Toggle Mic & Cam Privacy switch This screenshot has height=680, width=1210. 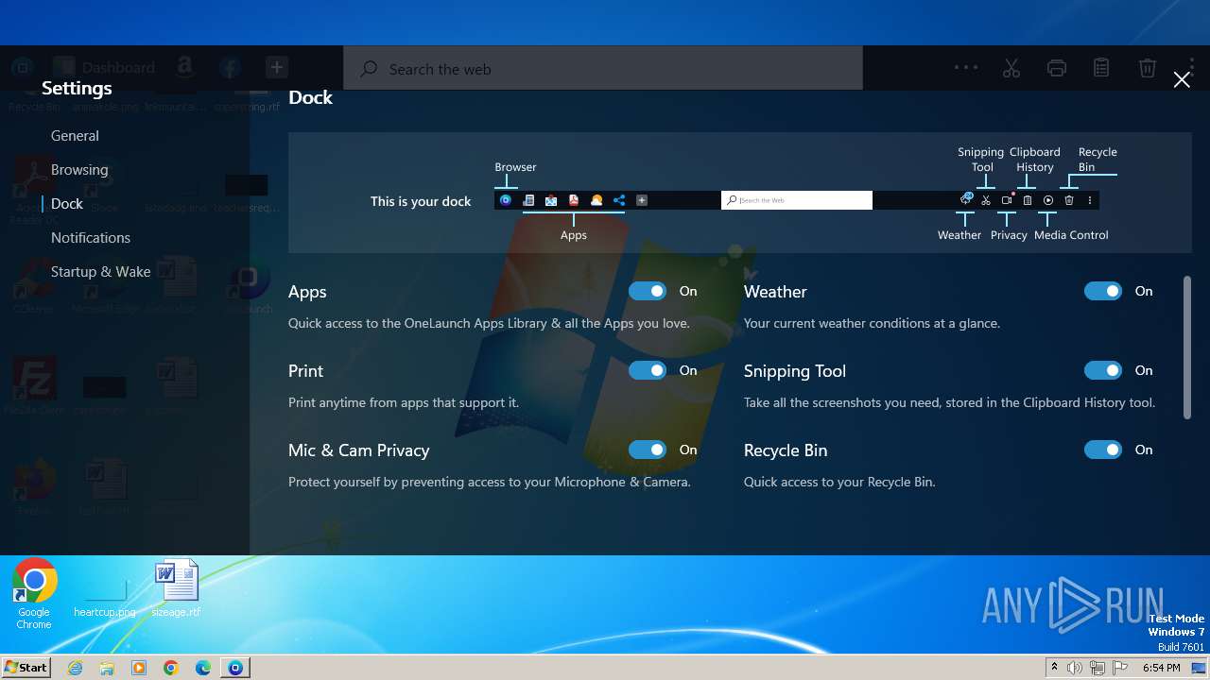[x=648, y=450]
